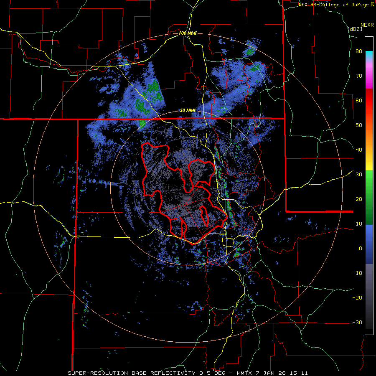Click the 40 value on the dBZ scale
Viewport: 376px width, 376px height.
pos(359,150)
